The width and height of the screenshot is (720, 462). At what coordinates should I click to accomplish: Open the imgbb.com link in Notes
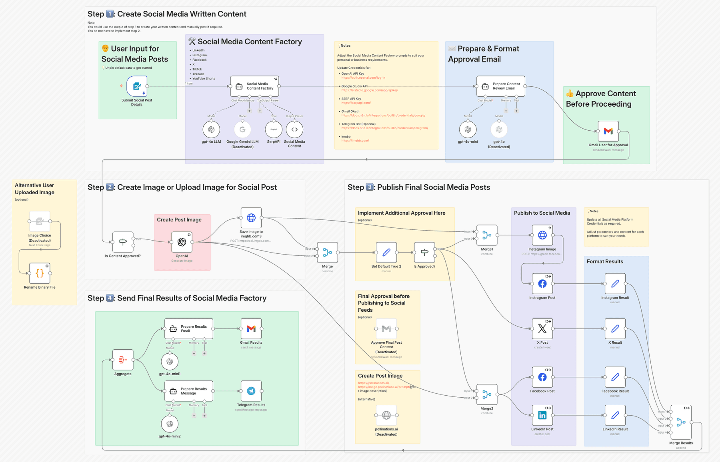coord(355,141)
